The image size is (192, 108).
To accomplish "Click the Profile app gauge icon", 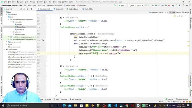I will coord(163,5).
